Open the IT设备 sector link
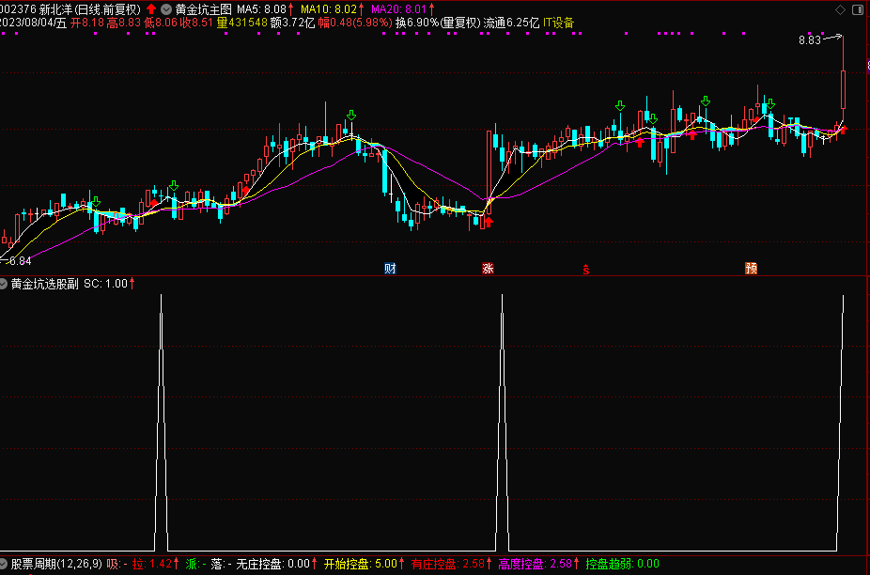This screenshot has height=575, width=870. pos(558,23)
